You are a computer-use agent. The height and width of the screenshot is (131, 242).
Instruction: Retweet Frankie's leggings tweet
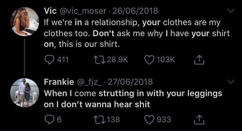(98, 120)
